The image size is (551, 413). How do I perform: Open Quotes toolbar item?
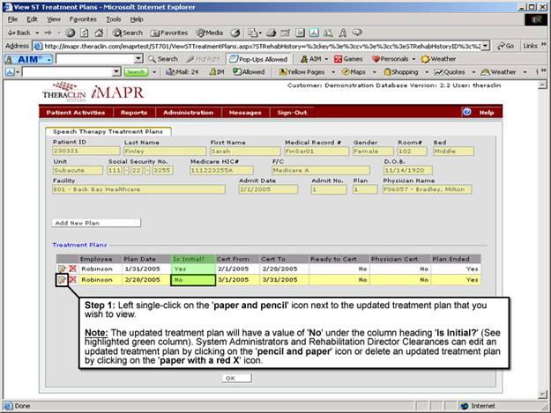click(x=450, y=72)
